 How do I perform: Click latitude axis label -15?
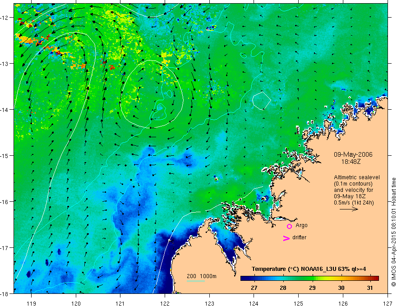pos(4,156)
